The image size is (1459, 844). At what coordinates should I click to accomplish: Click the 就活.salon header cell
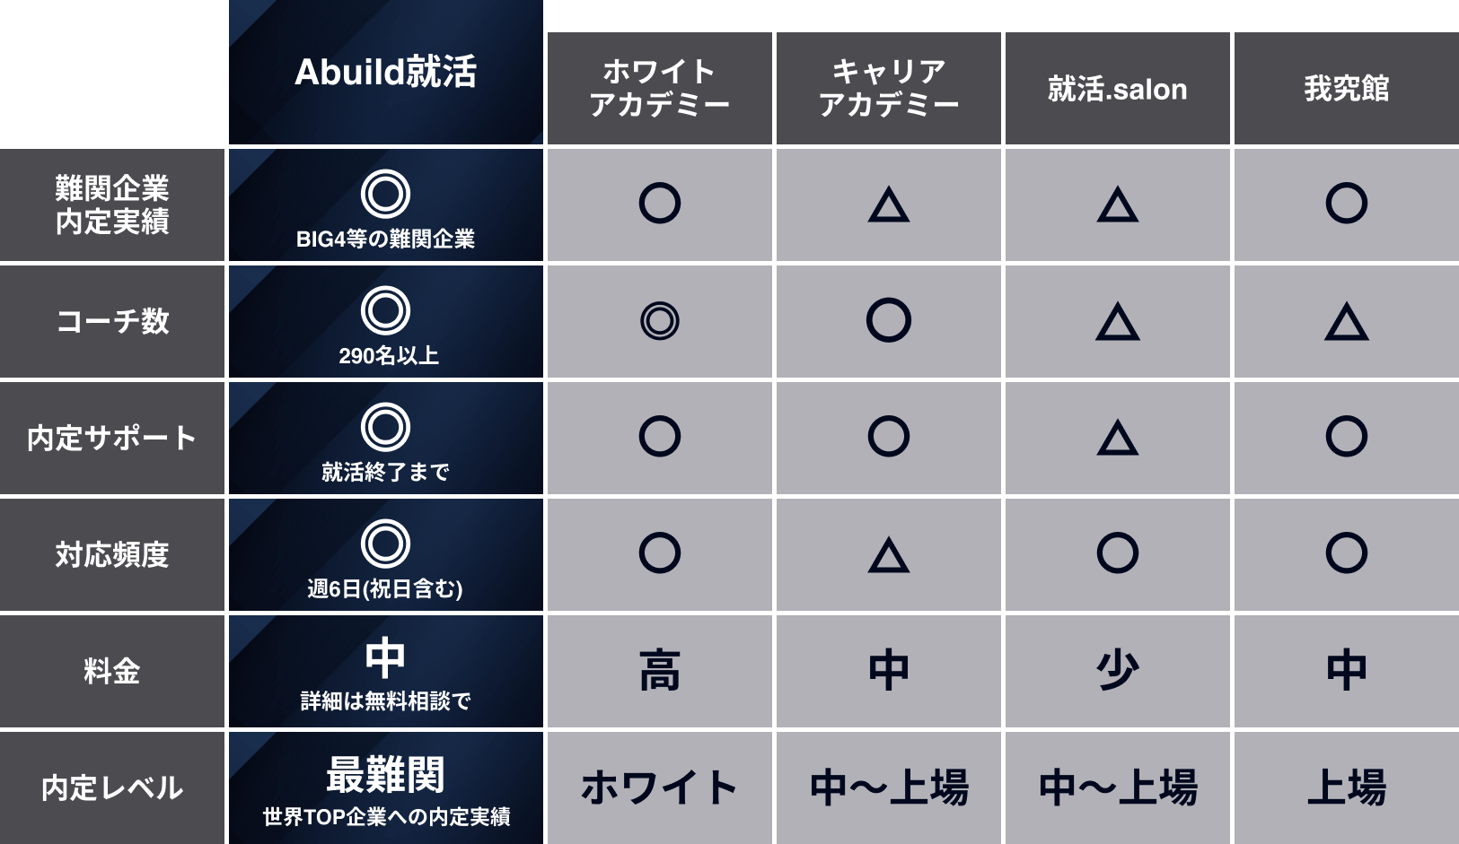pyautogui.click(x=1118, y=88)
